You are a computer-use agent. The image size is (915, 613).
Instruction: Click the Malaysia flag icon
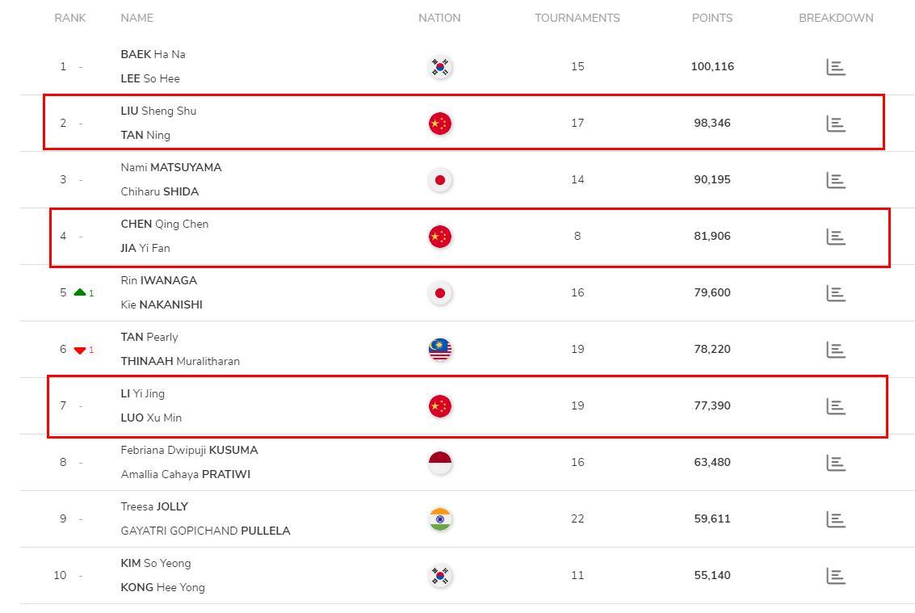(x=440, y=350)
